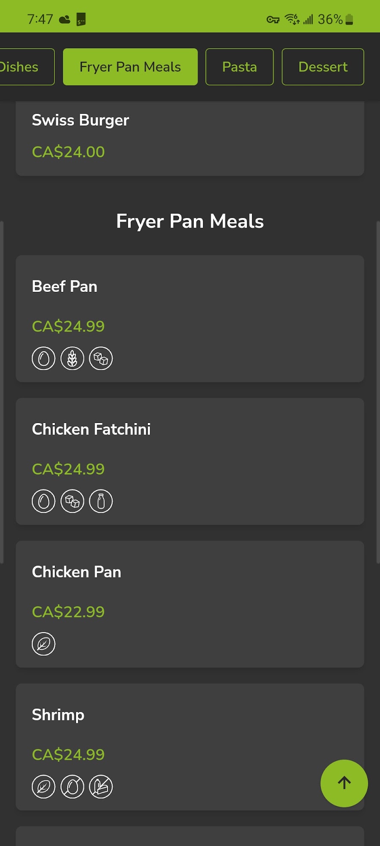380x846 pixels.
Task: Open the Swiss Burger menu item
Action: point(190,135)
